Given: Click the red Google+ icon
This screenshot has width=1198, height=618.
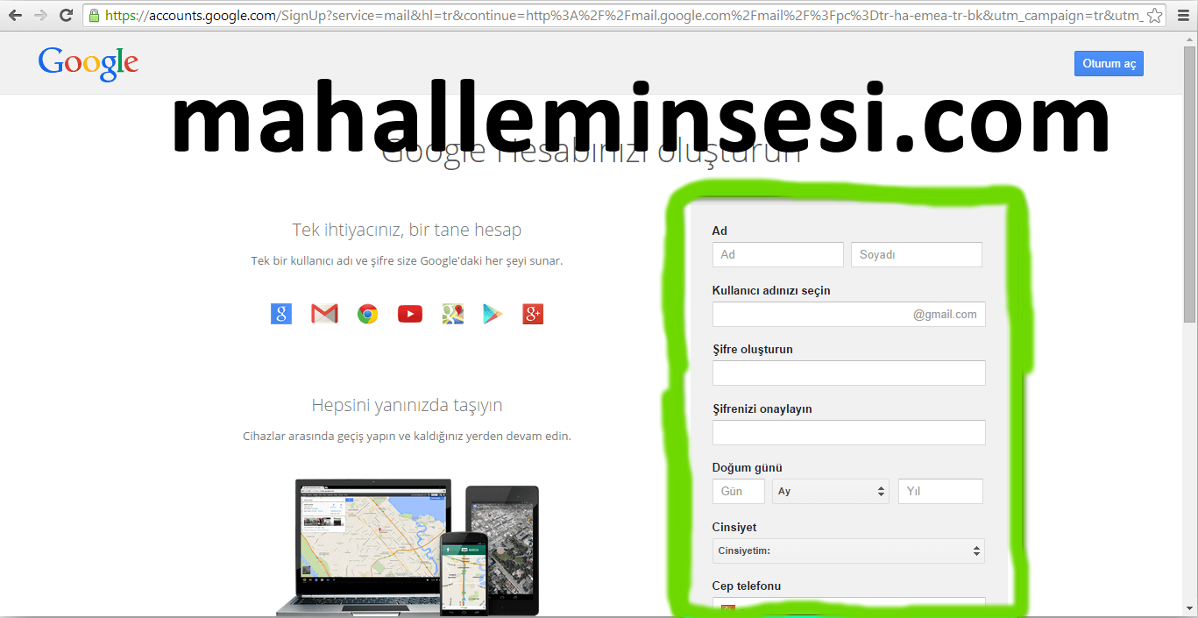Looking at the screenshot, I should click(x=533, y=314).
